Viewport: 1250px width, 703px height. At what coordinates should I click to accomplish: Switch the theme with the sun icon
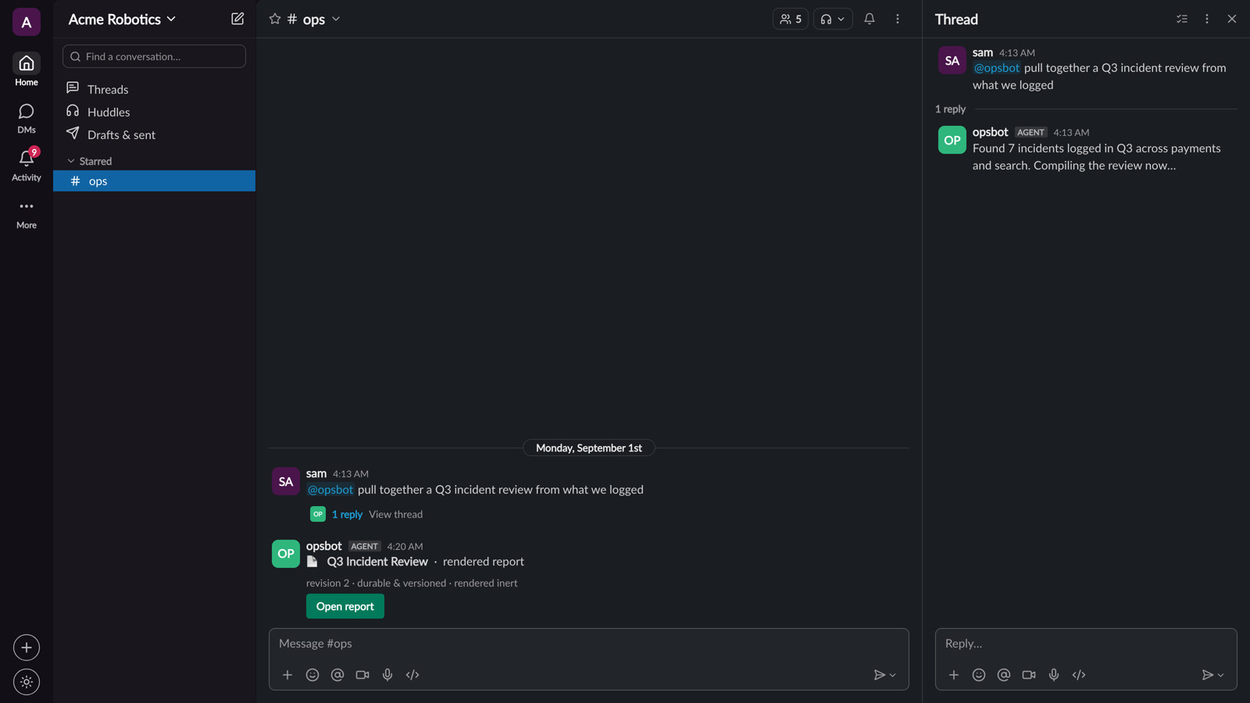pyautogui.click(x=27, y=682)
